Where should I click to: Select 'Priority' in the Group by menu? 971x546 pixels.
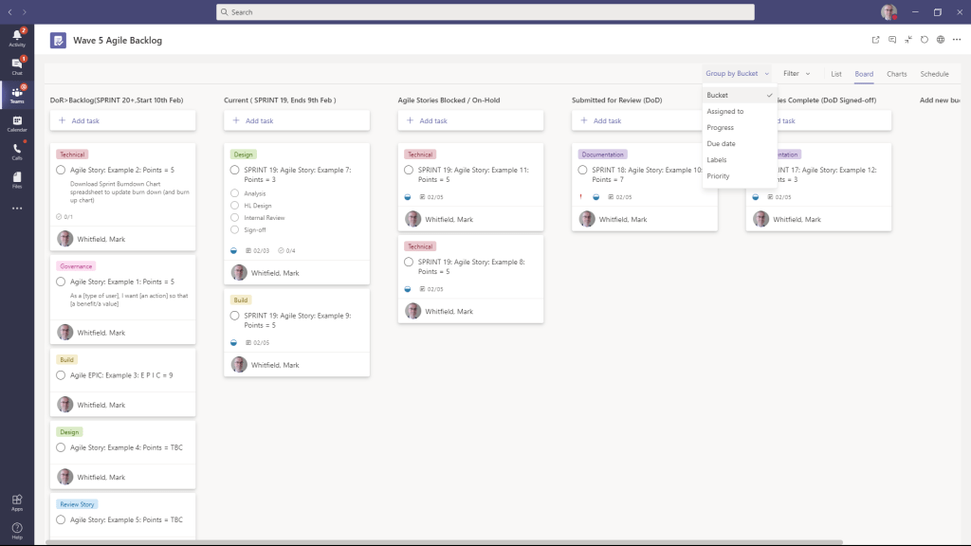click(x=718, y=175)
